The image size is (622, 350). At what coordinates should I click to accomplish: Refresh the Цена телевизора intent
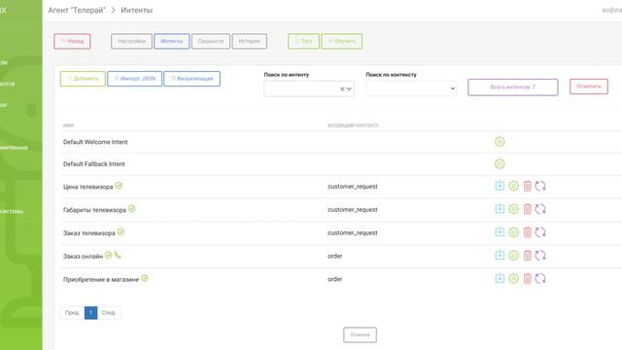pyautogui.click(x=540, y=186)
